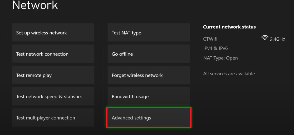Open the highlighted Advanced settings tile
Image resolution: width=294 pixels, height=135 pixels.
coord(149,118)
